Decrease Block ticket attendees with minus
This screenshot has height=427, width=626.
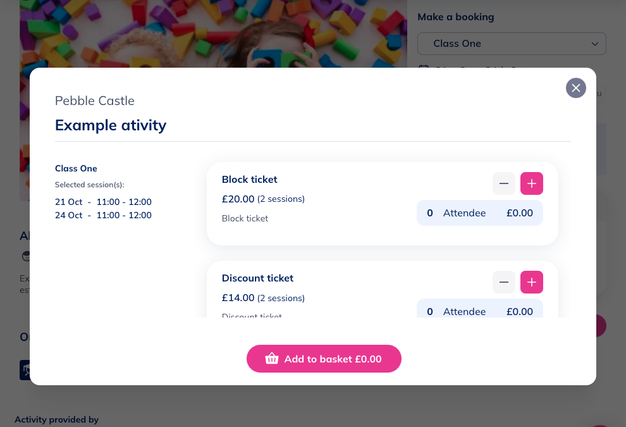(x=504, y=183)
